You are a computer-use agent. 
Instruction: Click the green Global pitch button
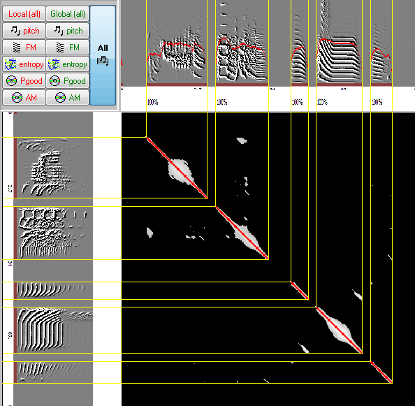click(x=68, y=31)
